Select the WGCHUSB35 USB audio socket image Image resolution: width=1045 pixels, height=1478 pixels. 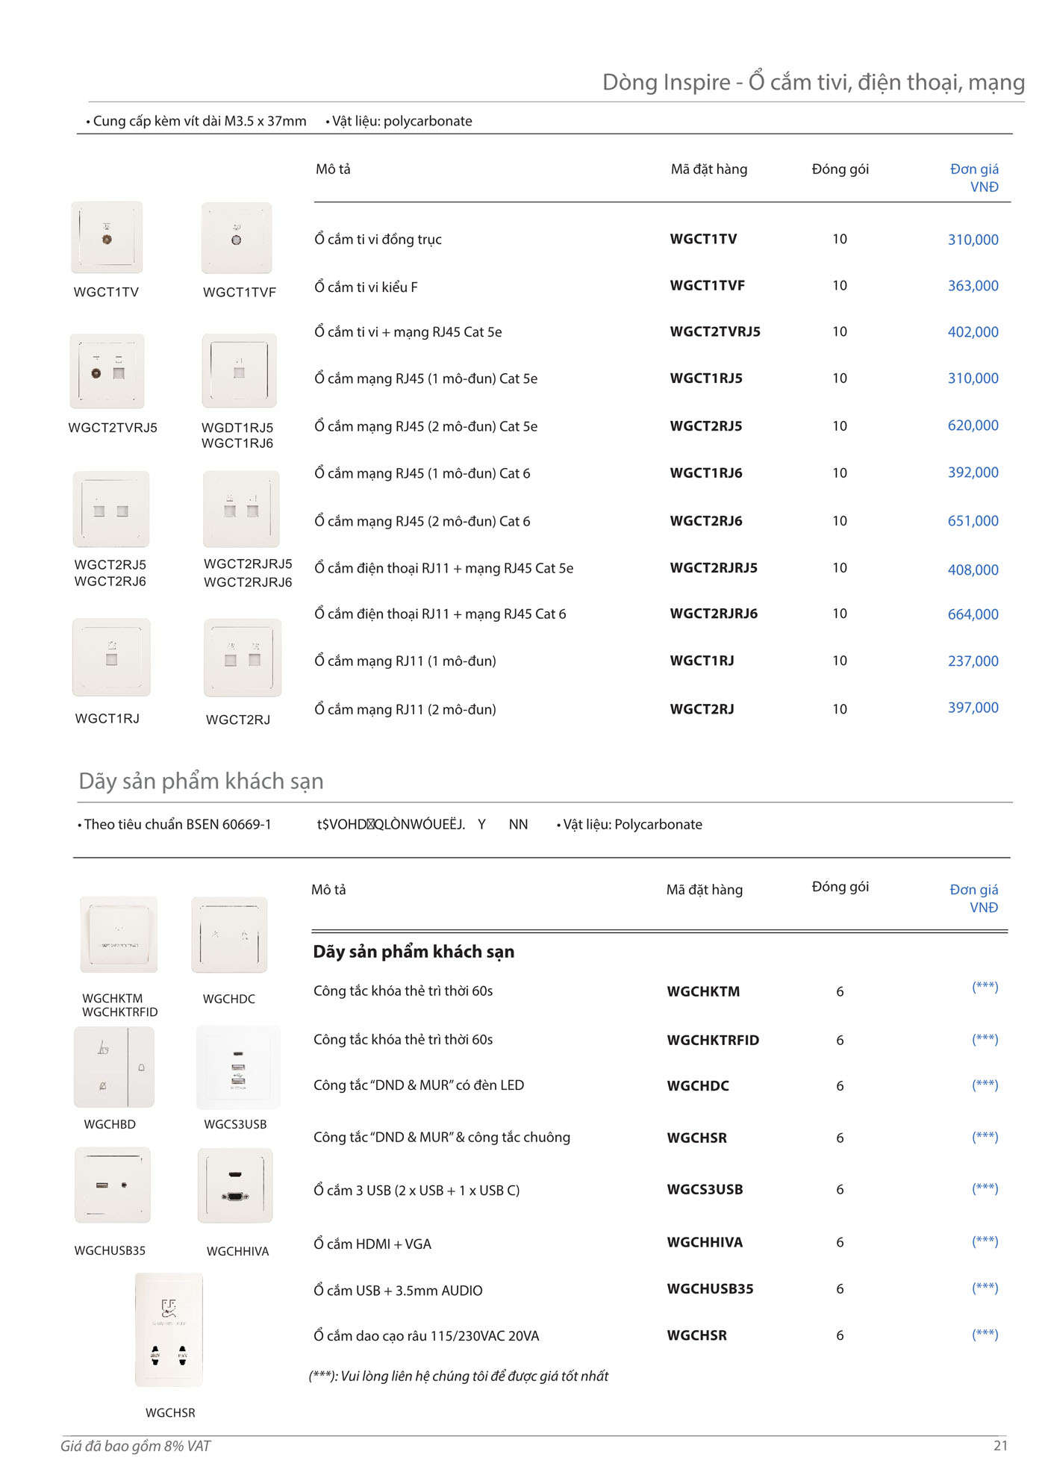[113, 1185]
